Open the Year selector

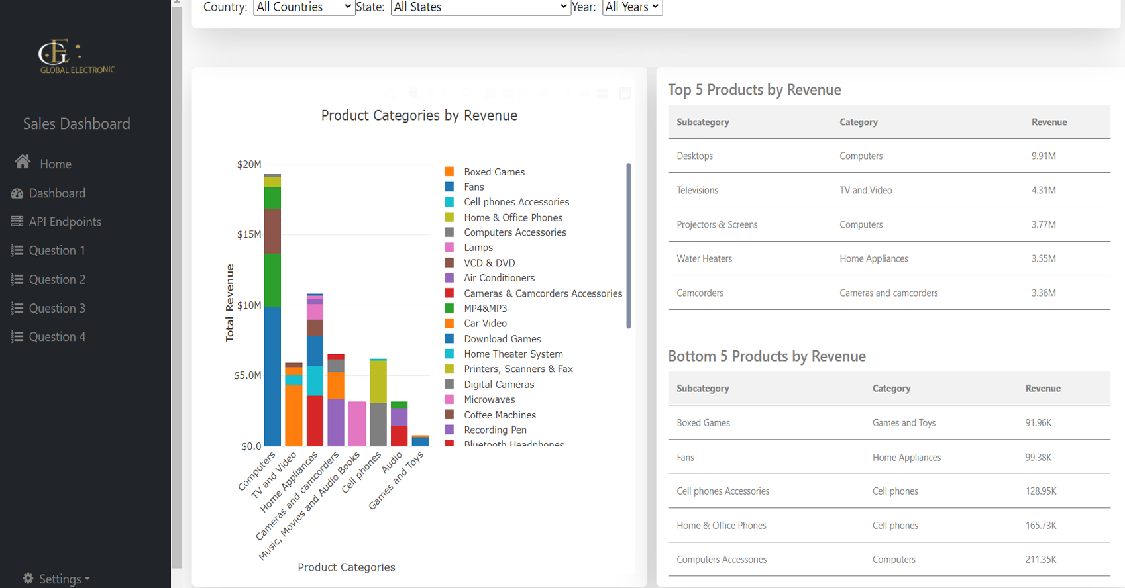[631, 7]
